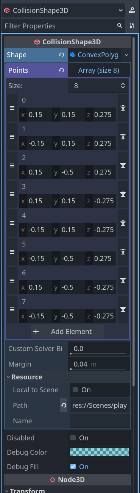Revert the Shape property to default

click(61, 55)
